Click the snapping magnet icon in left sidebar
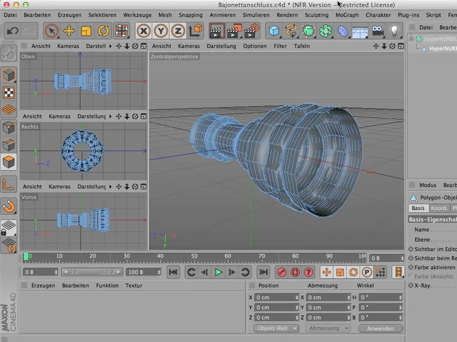This screenshot has height=342, width=457. pyautogui.click(x=9, y=207)
